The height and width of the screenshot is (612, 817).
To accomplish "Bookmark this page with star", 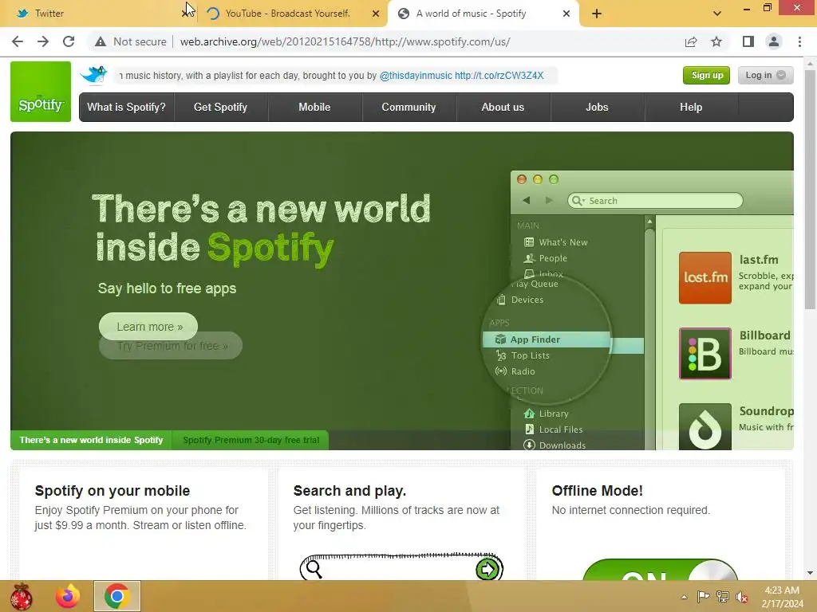I will point(716,41).
